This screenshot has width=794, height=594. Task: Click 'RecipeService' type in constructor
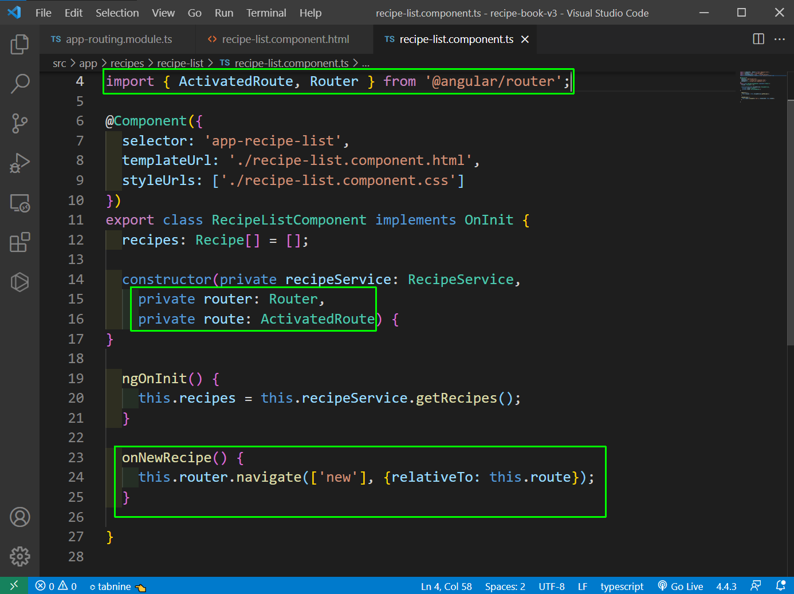tap(461, 280)
